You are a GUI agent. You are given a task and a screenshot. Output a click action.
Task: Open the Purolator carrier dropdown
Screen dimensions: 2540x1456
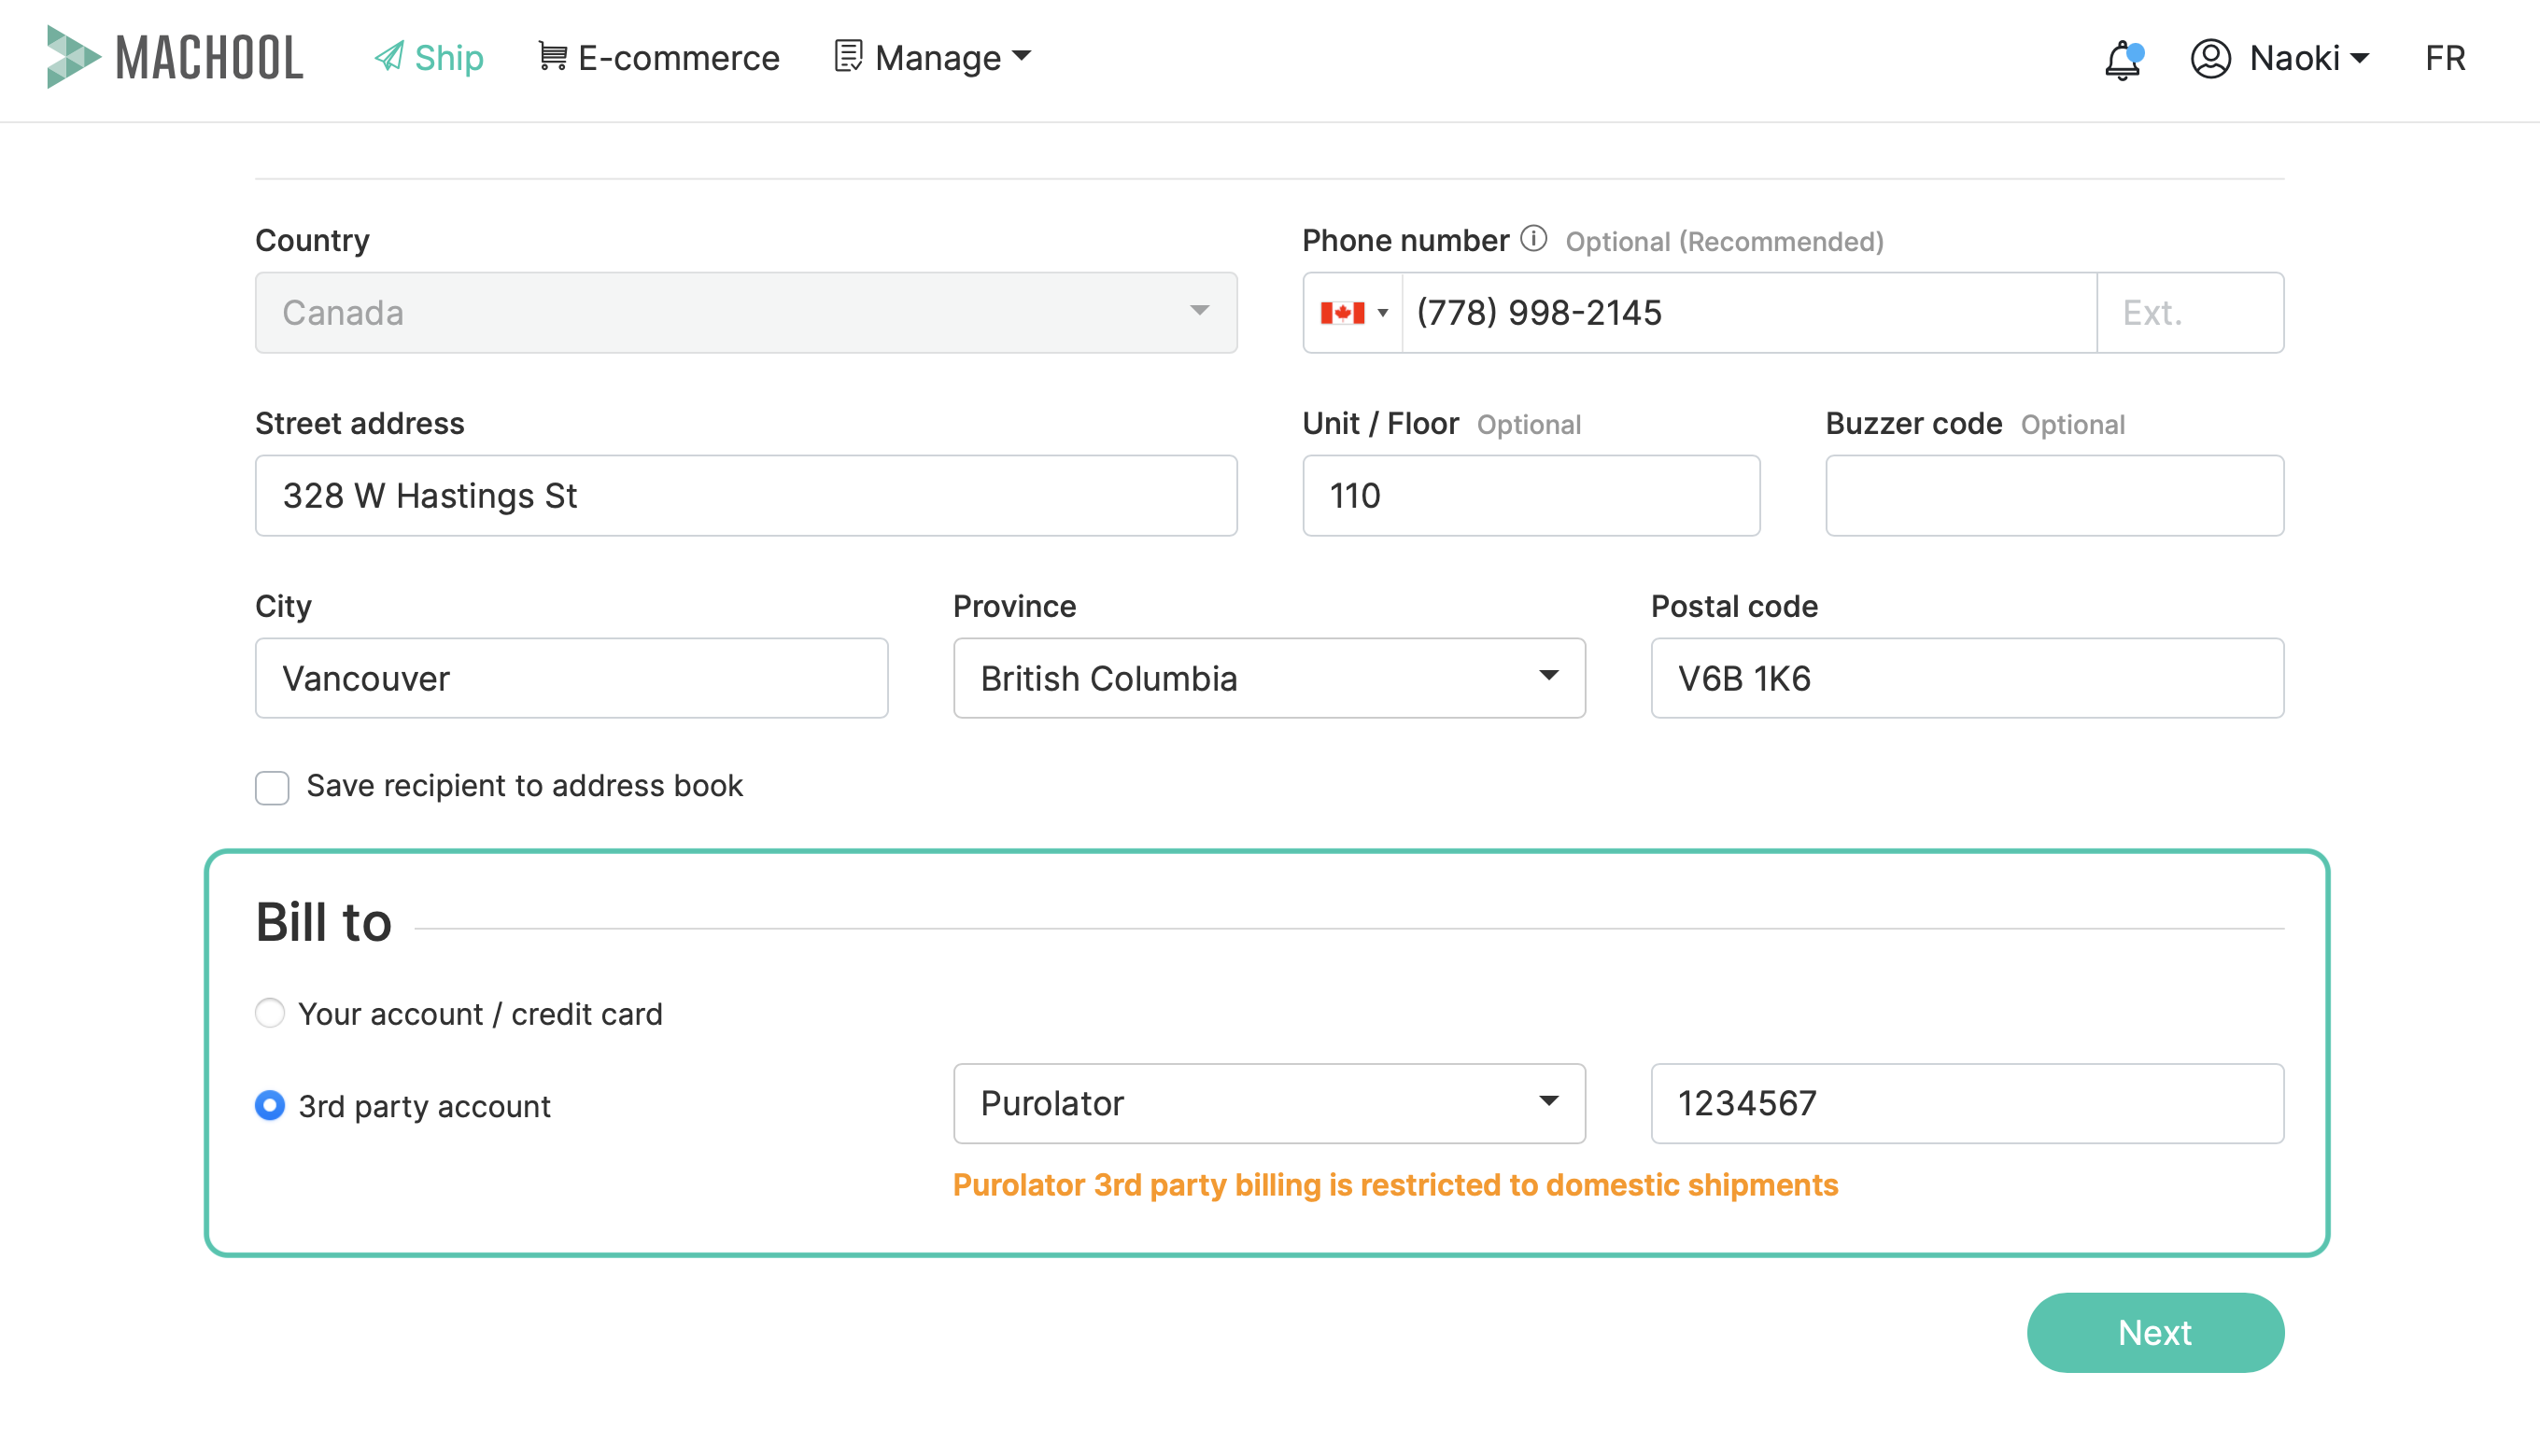pos(1269,1104)
